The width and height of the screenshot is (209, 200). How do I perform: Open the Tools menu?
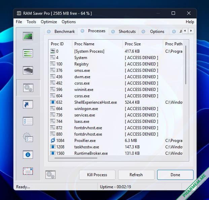coord(31,22)
